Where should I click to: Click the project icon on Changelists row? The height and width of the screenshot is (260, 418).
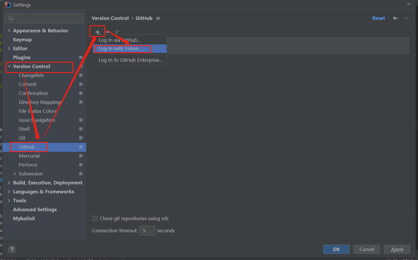tap(81, 75)
